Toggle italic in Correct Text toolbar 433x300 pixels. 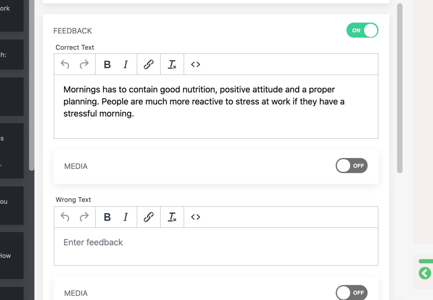[x=126, y=64]
